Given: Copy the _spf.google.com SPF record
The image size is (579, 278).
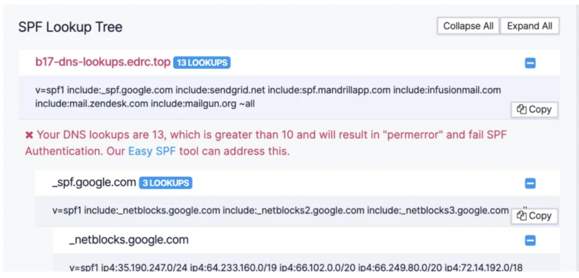Looking at the screenshot, I should click(x=534, y=216).
